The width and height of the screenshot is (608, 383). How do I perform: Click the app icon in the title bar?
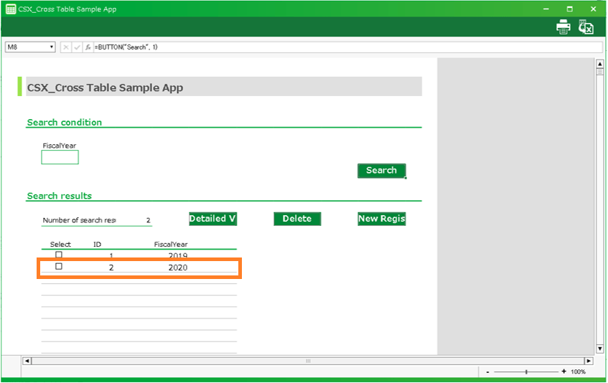[x=11, y=9]
